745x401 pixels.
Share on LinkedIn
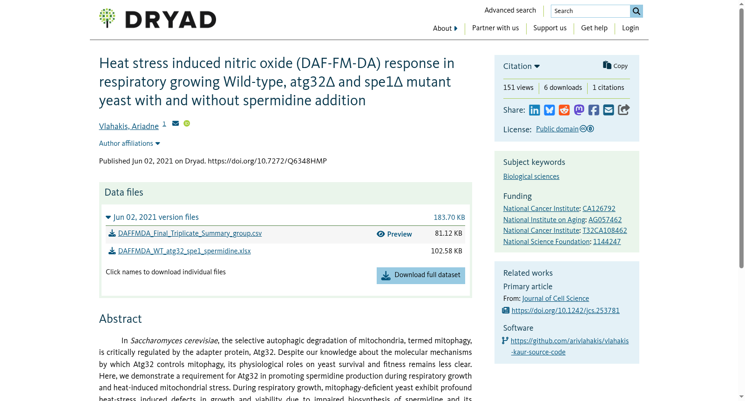[535, 110]
